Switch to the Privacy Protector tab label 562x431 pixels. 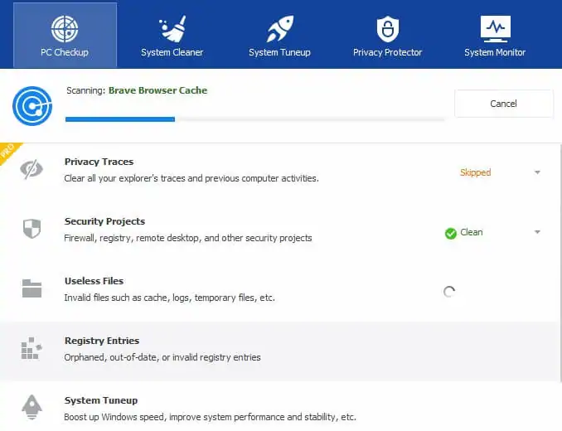(387, 53)
